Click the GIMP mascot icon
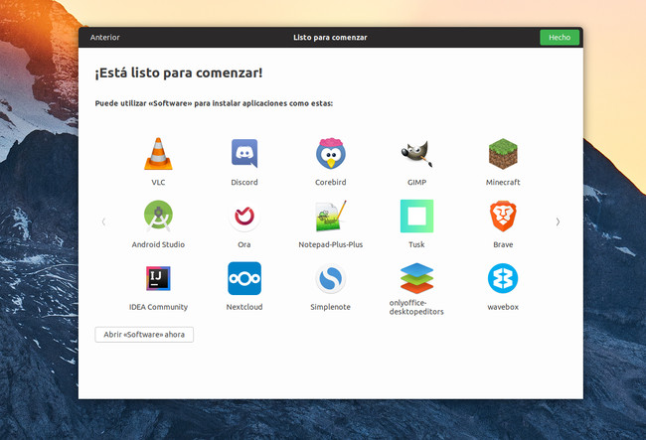The width and height of the screenshot is (646, 440). click(x=416, y=154)
